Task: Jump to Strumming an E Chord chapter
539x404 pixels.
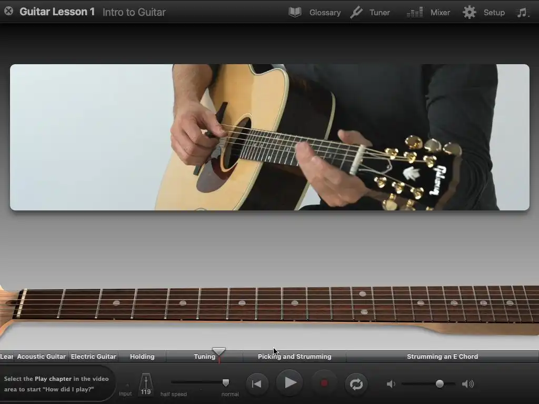Action: 442,357
